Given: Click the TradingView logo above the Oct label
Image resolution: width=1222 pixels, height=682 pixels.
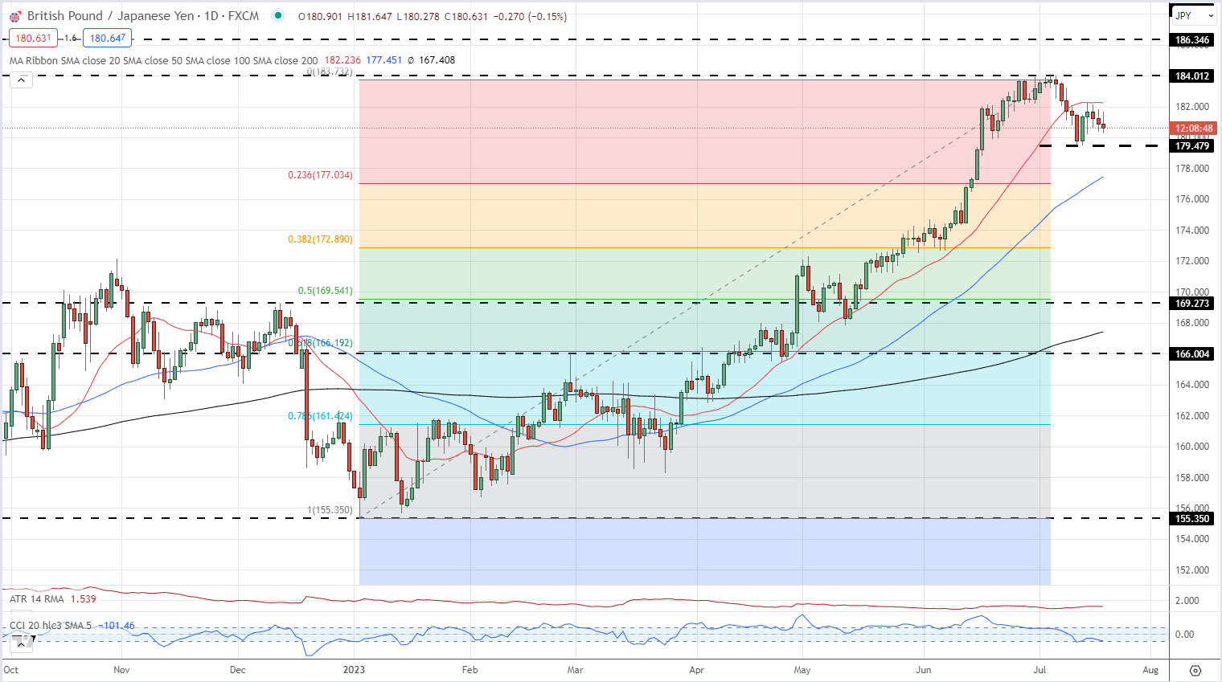Looking at the screenshot, I should click(22, 640).
